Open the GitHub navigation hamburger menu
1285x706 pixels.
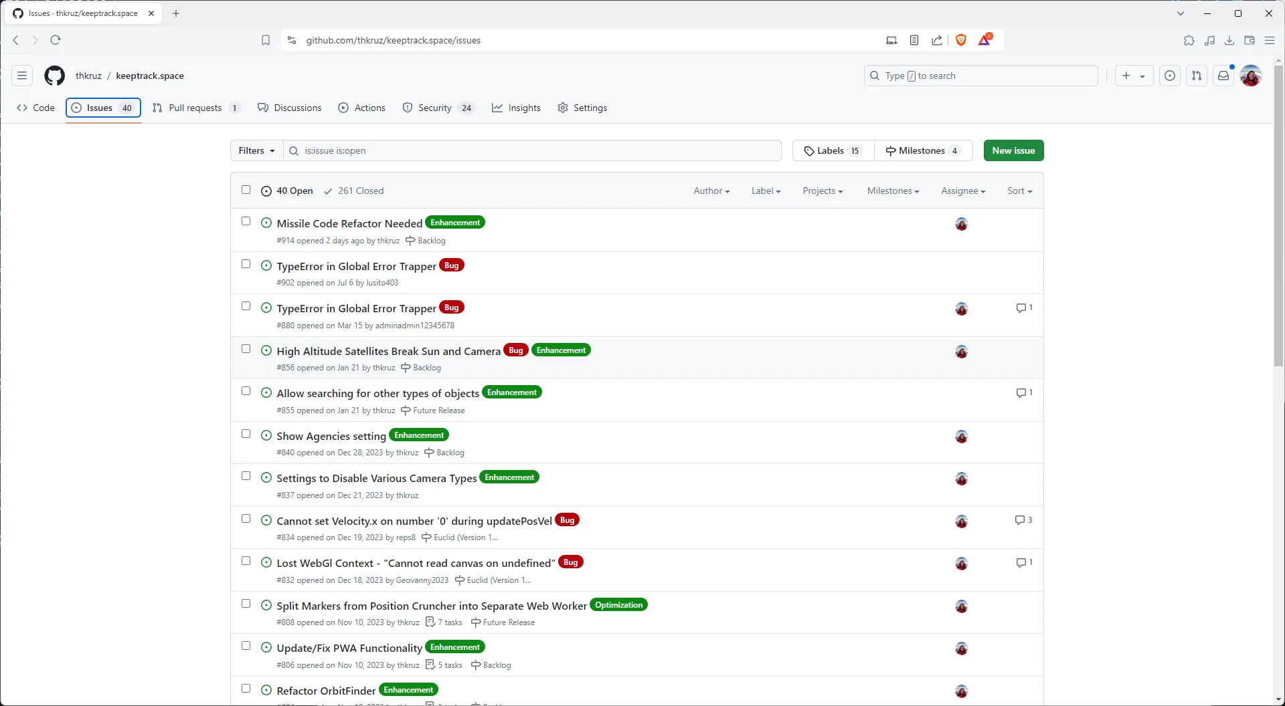click(21, 76)
